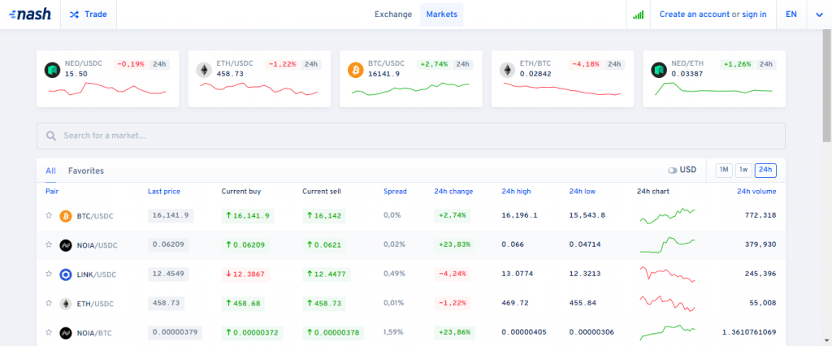Open the LINK/USDC 24h chart thumbnail

coord(668,274)
